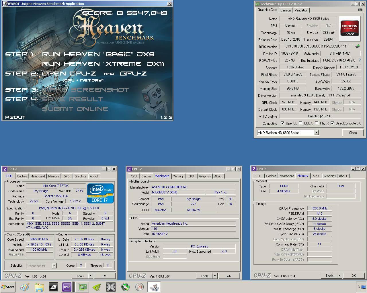Click the Core Speed 5899.95 MHz value
This screenshot has width=367, height=293.
(39, 239)
